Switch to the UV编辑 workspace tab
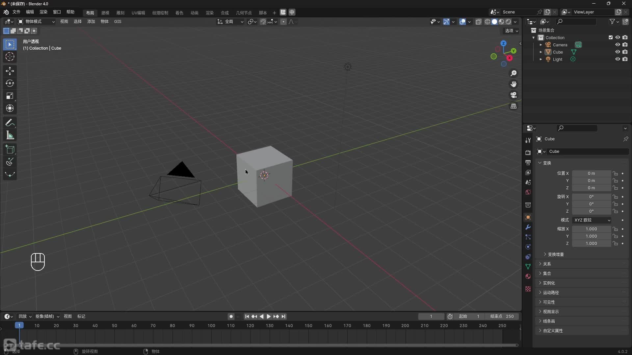The image size is (632, 355). pyautogui.click(x=138, y=13)
